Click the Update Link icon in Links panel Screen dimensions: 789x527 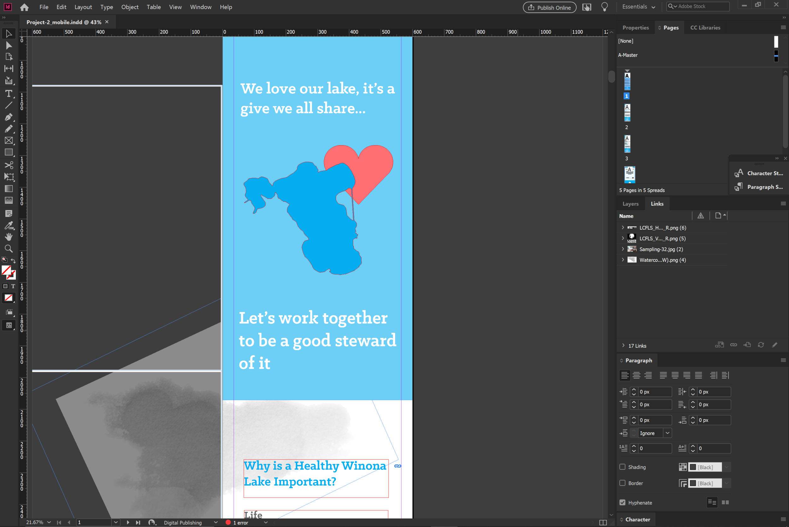coord(761,345)
